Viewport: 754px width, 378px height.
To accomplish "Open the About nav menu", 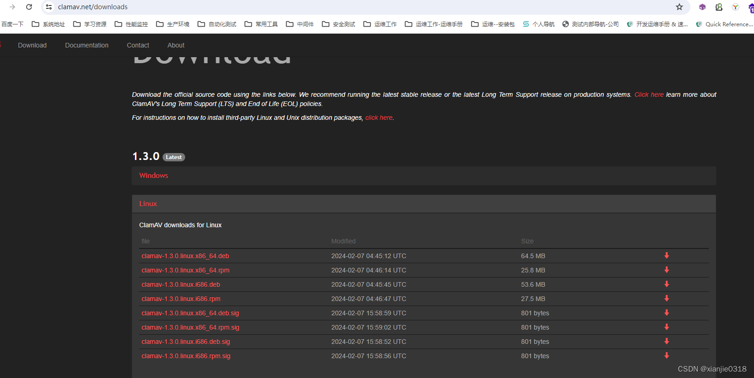I will coord(176,45).
